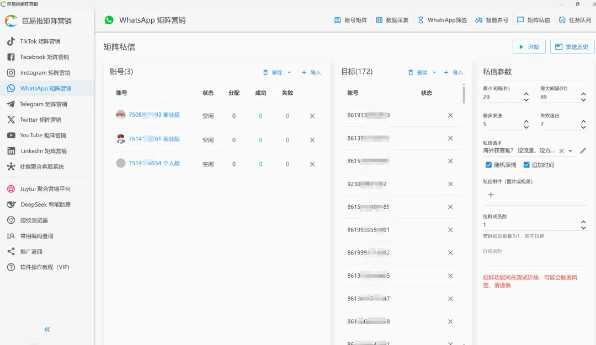Screen dimensions: 596x345
Task: Open account link 7508...3 商业版
Action: tap(155, 115)
